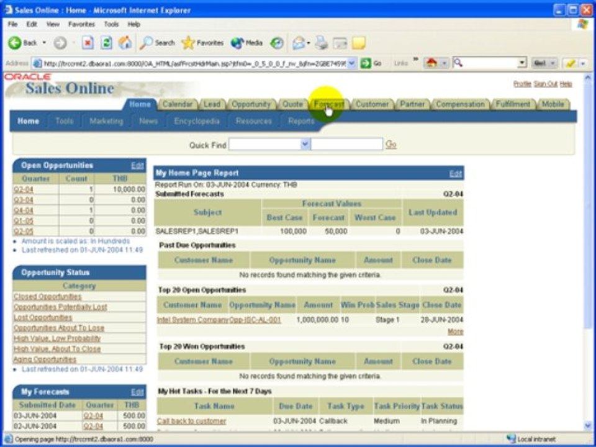Viewport: 596px width, 447px height.
Task: Edit the Open Opportunities panel
Action: (x=137, y=166)
